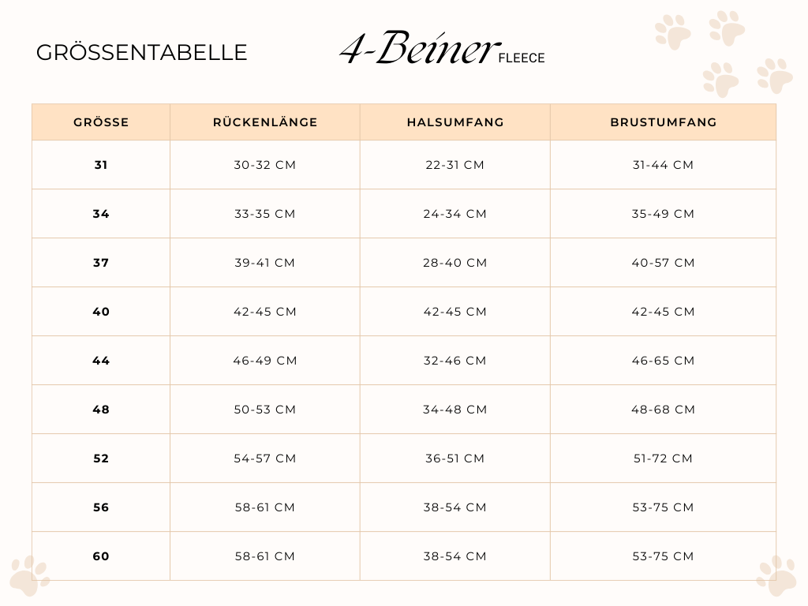Click the 4-Beiner script logo

tap(420, 47)
